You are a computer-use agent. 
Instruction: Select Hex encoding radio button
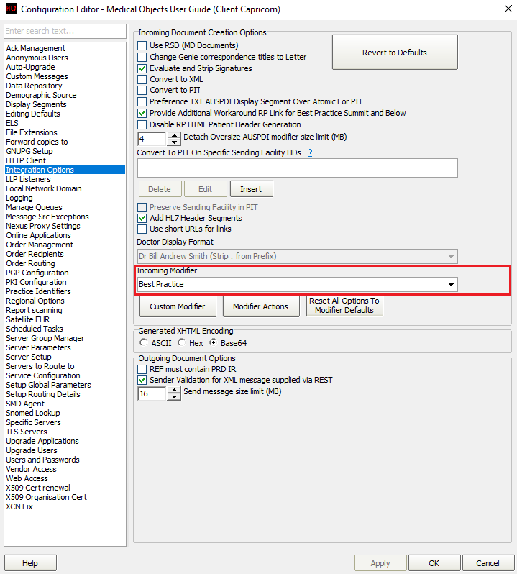click(181, 342)
